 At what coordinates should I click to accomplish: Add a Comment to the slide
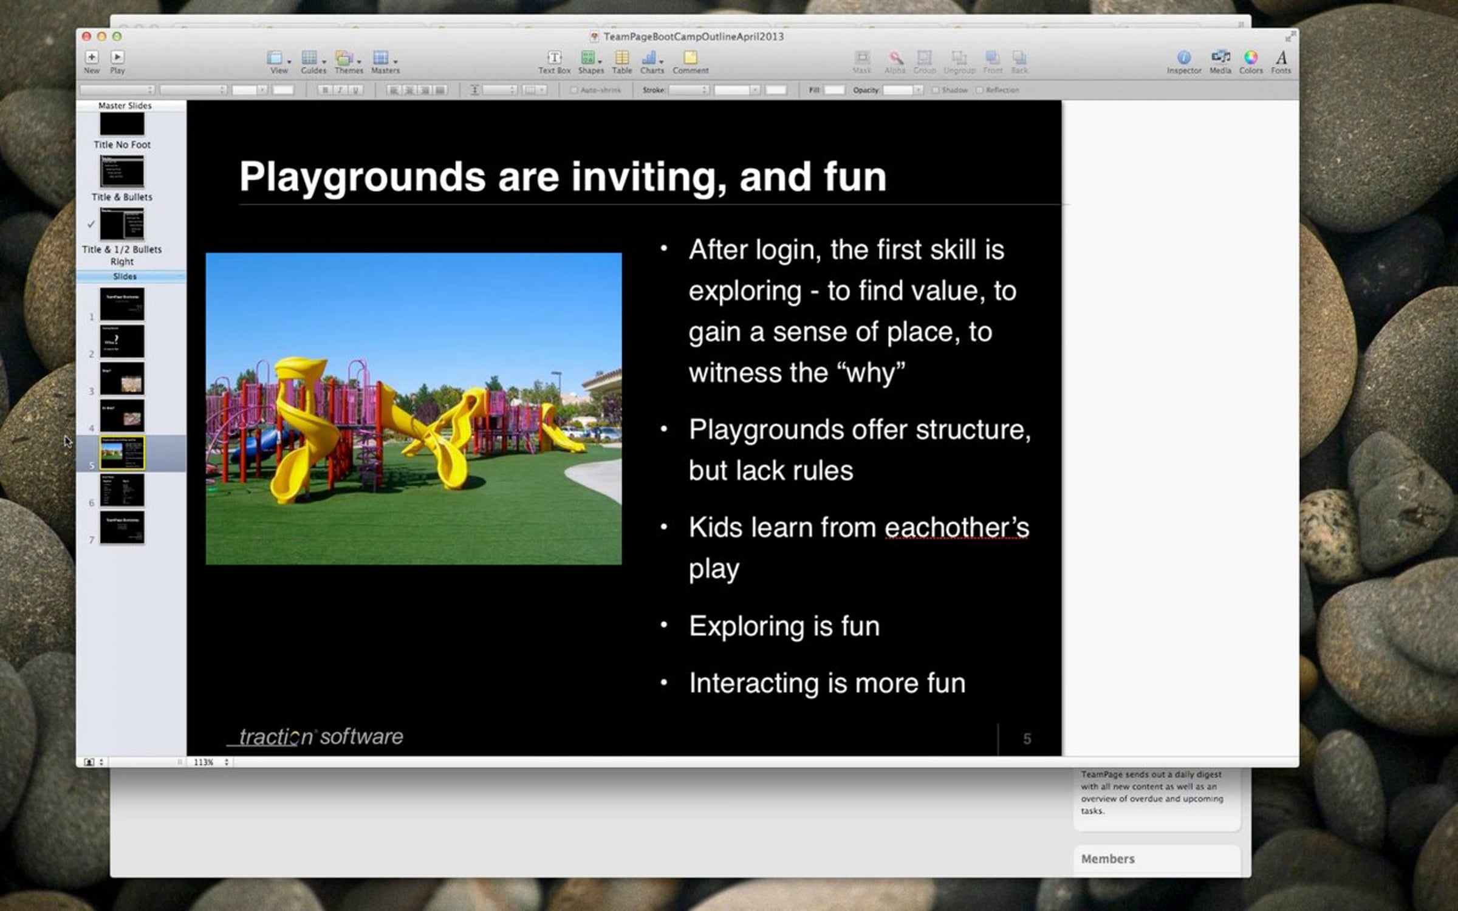point(690,58)
